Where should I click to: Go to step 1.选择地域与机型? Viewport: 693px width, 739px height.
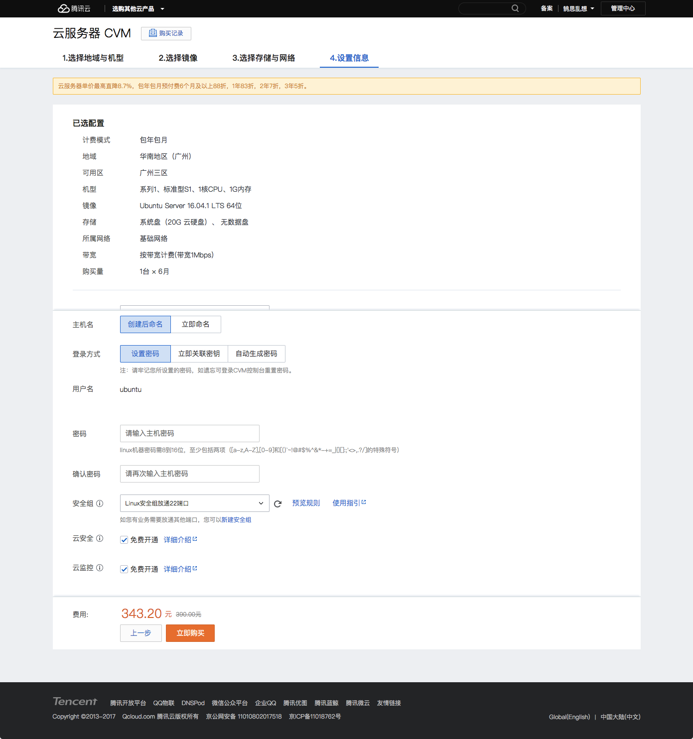93,58
